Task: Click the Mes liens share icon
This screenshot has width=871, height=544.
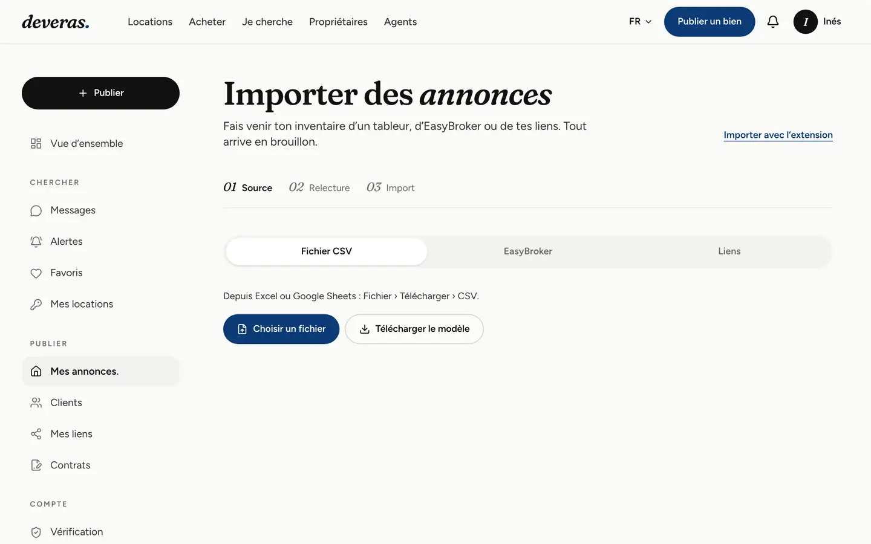Action: (36, 434)
